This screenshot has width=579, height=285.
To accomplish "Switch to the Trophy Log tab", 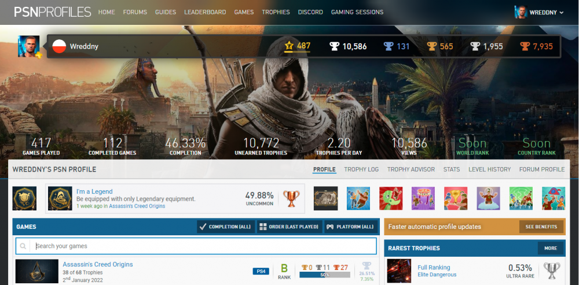I will (361, 169).
